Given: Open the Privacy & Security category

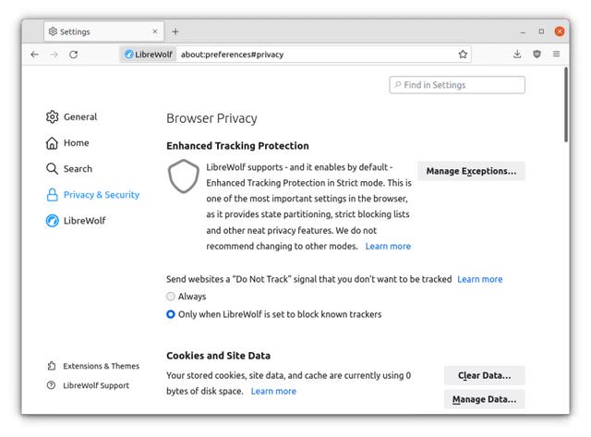Looking at the screenshot, I should [x=92, y=195].
